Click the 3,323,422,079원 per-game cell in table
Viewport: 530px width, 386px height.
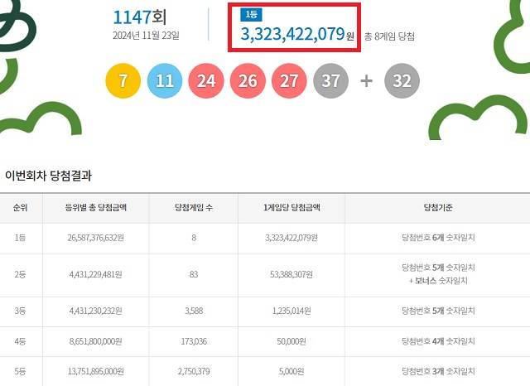click(291, 238)
